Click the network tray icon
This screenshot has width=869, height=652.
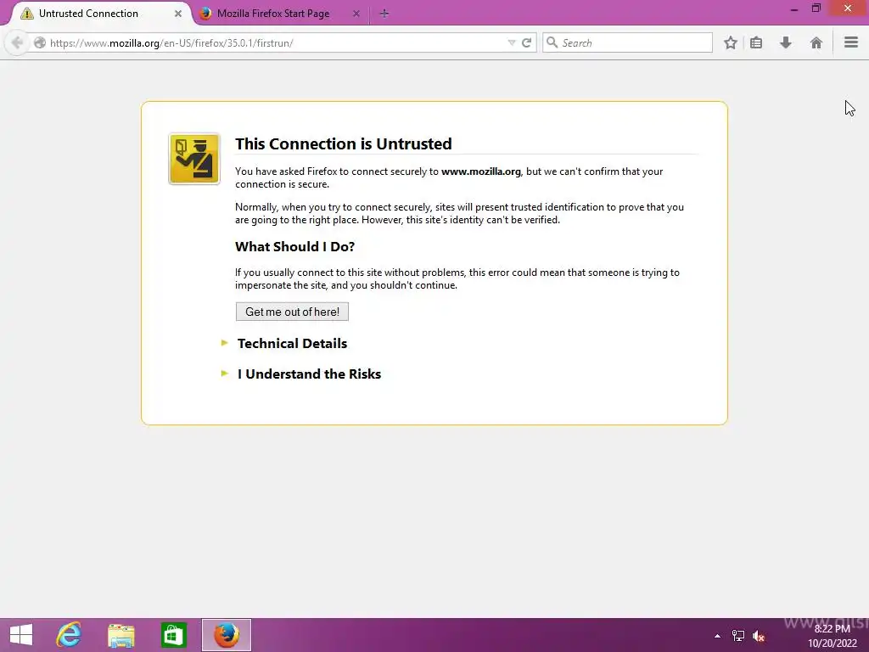point(737,636)
